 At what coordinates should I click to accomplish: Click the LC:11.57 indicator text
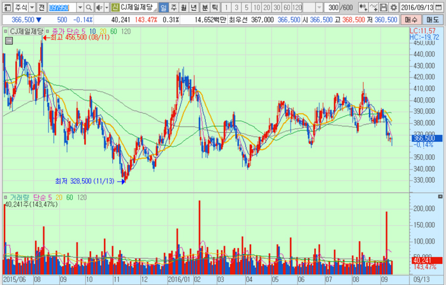(422, 31)
